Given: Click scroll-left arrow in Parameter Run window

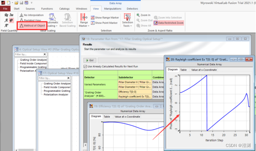Looking at the screenshot, I should 85,145.
